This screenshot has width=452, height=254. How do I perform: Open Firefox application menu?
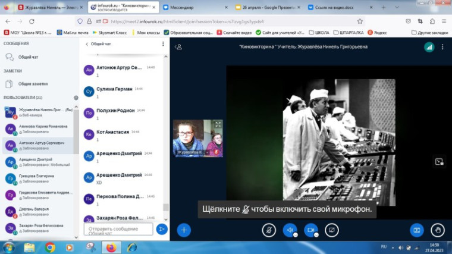[444, 21]
